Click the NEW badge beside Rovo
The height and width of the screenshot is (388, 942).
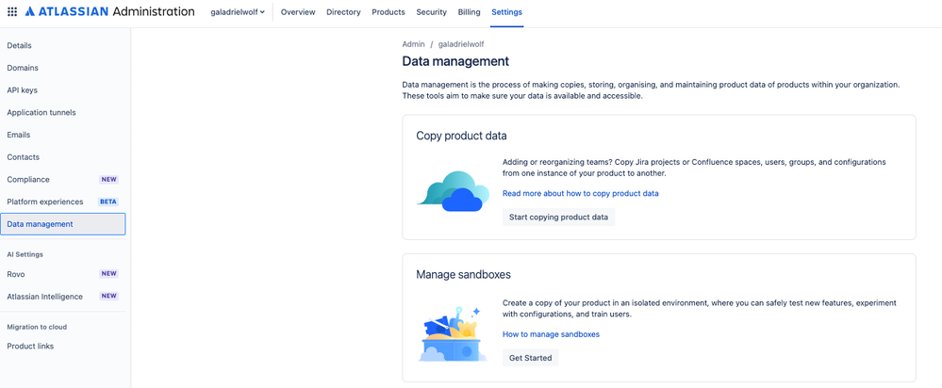click(x=108, y=274)
